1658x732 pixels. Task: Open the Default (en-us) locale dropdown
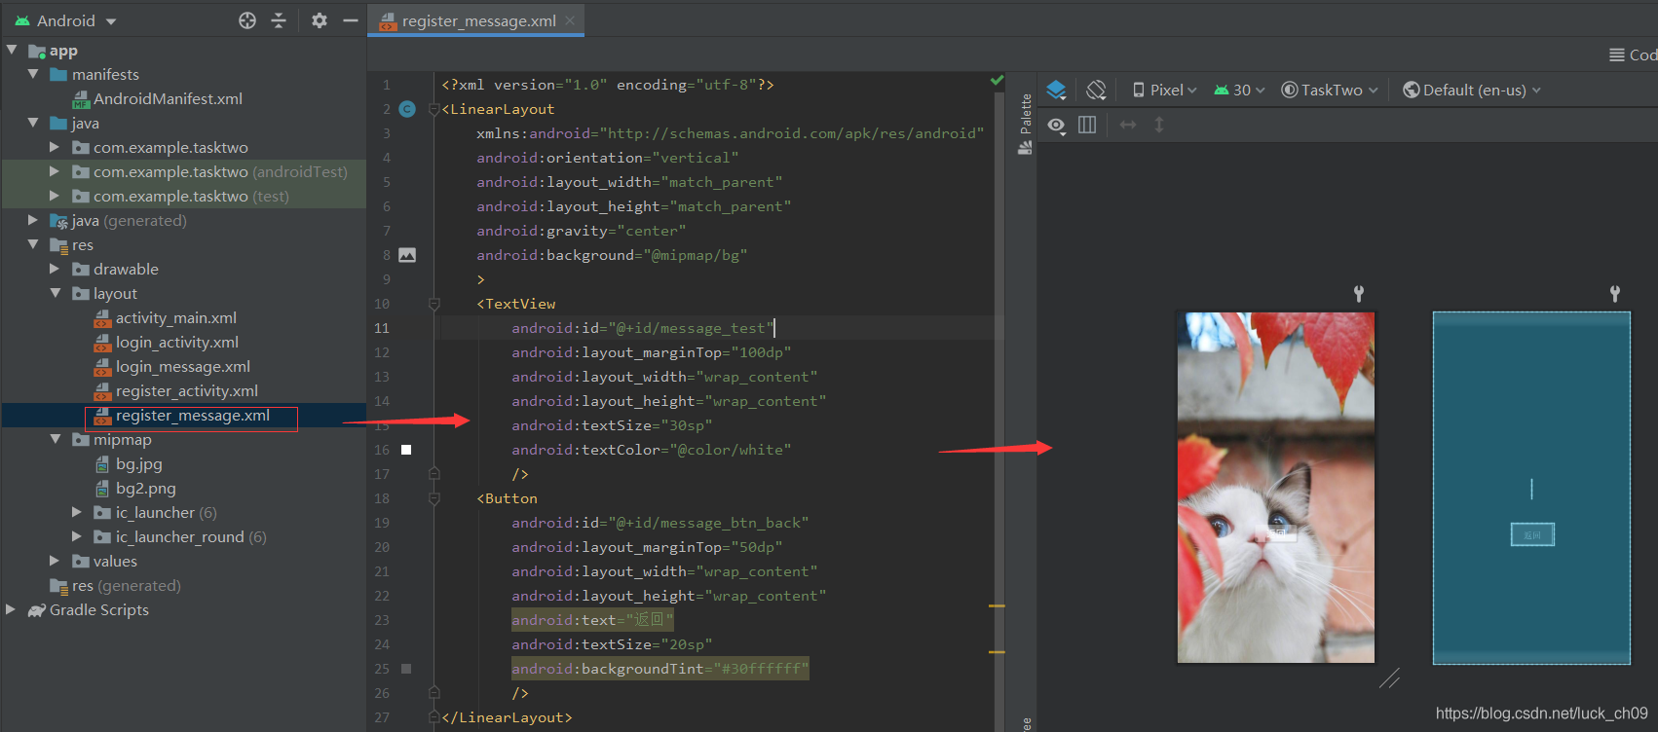1472,90
